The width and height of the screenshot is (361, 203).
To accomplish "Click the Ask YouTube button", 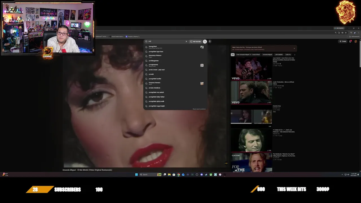I will tap(195, 41).
